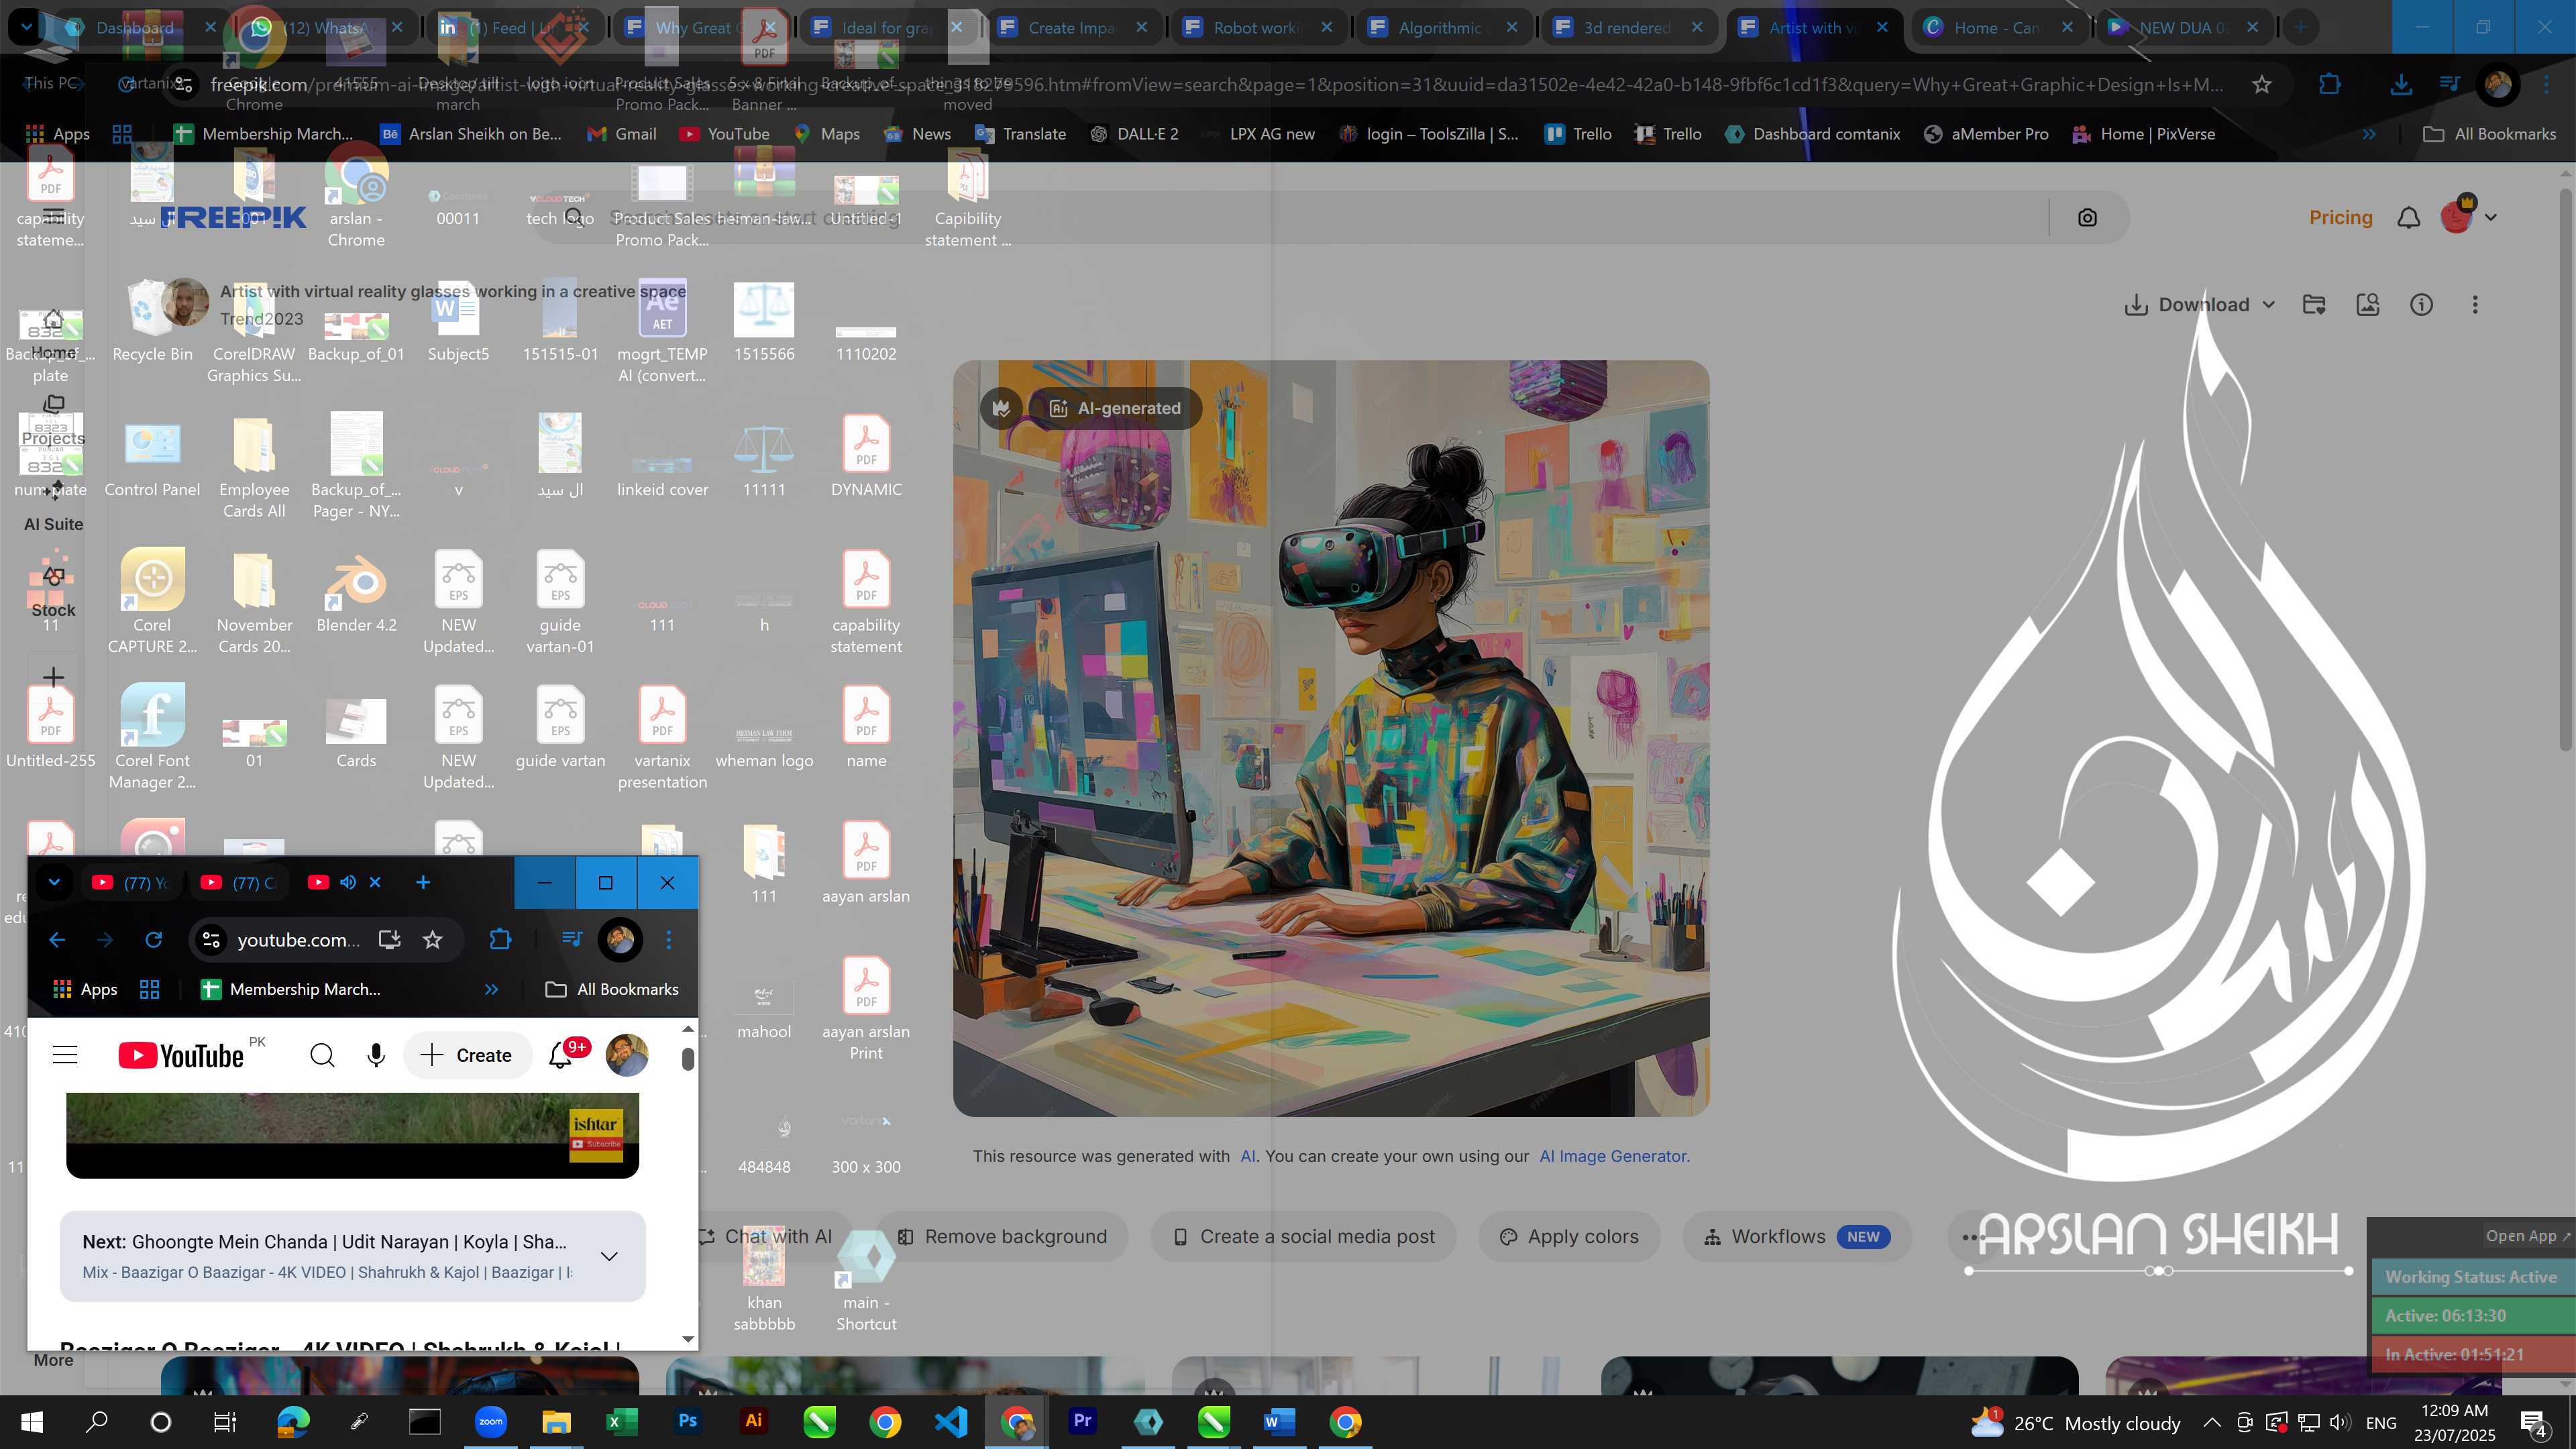Expand the Freepik profile avatar dropdown arrow
Screen dimensions: 2576x1449
pyautogui.click(x=2491, y=217)
